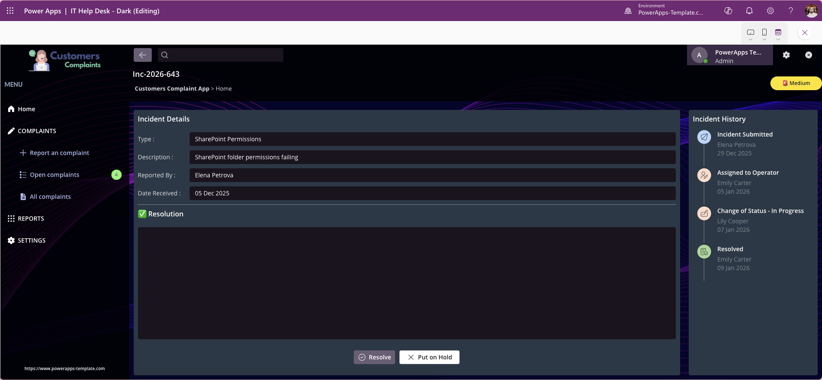Viewport: 822px width, 380px height.
Task: Click the Put on Hold button
Action: pos(429,357)
